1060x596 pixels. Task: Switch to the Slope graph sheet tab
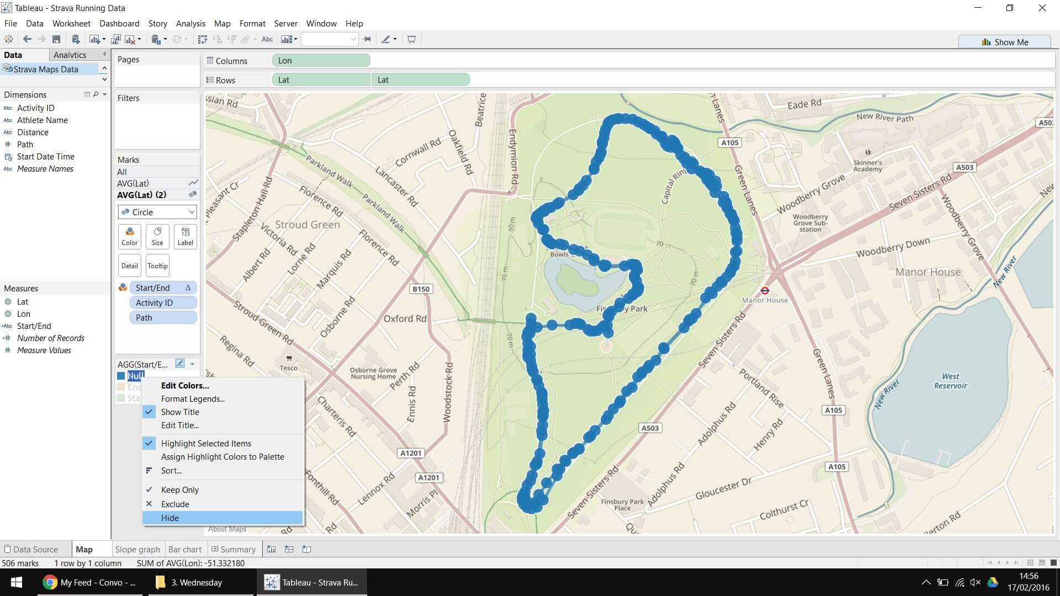coord(137,550)
